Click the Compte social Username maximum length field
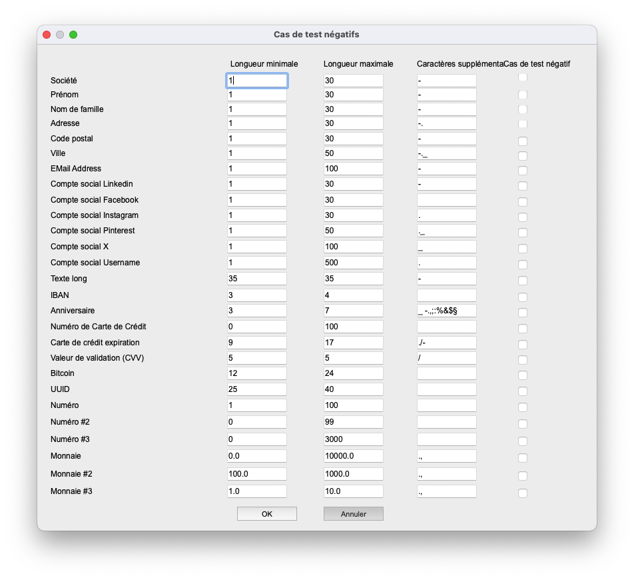634x580 pixels. (354, 262)
